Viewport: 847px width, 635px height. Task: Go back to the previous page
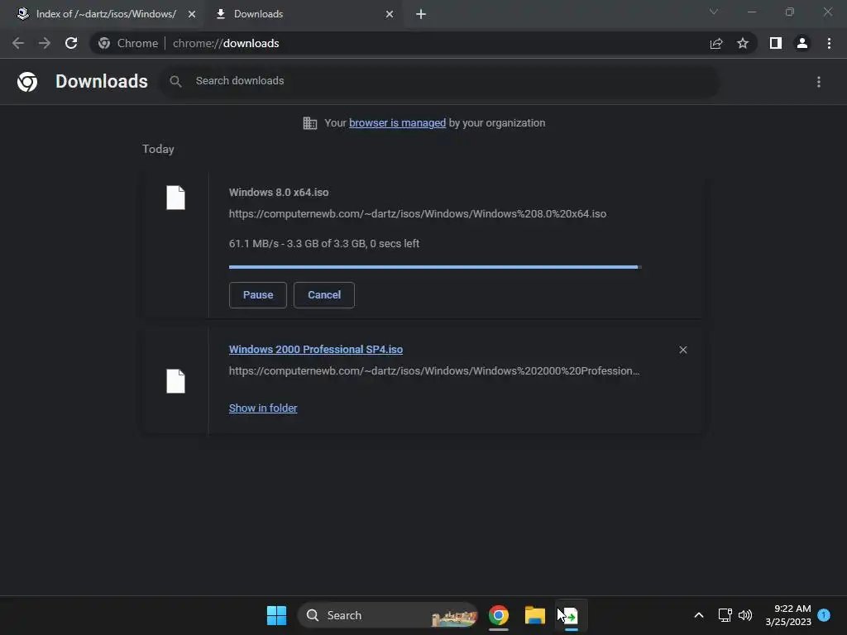pyautogui.click(x=18, y=43)
